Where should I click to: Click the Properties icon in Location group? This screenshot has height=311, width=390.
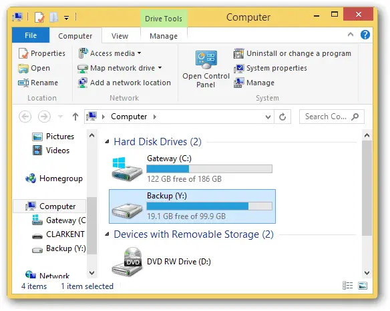23,53
